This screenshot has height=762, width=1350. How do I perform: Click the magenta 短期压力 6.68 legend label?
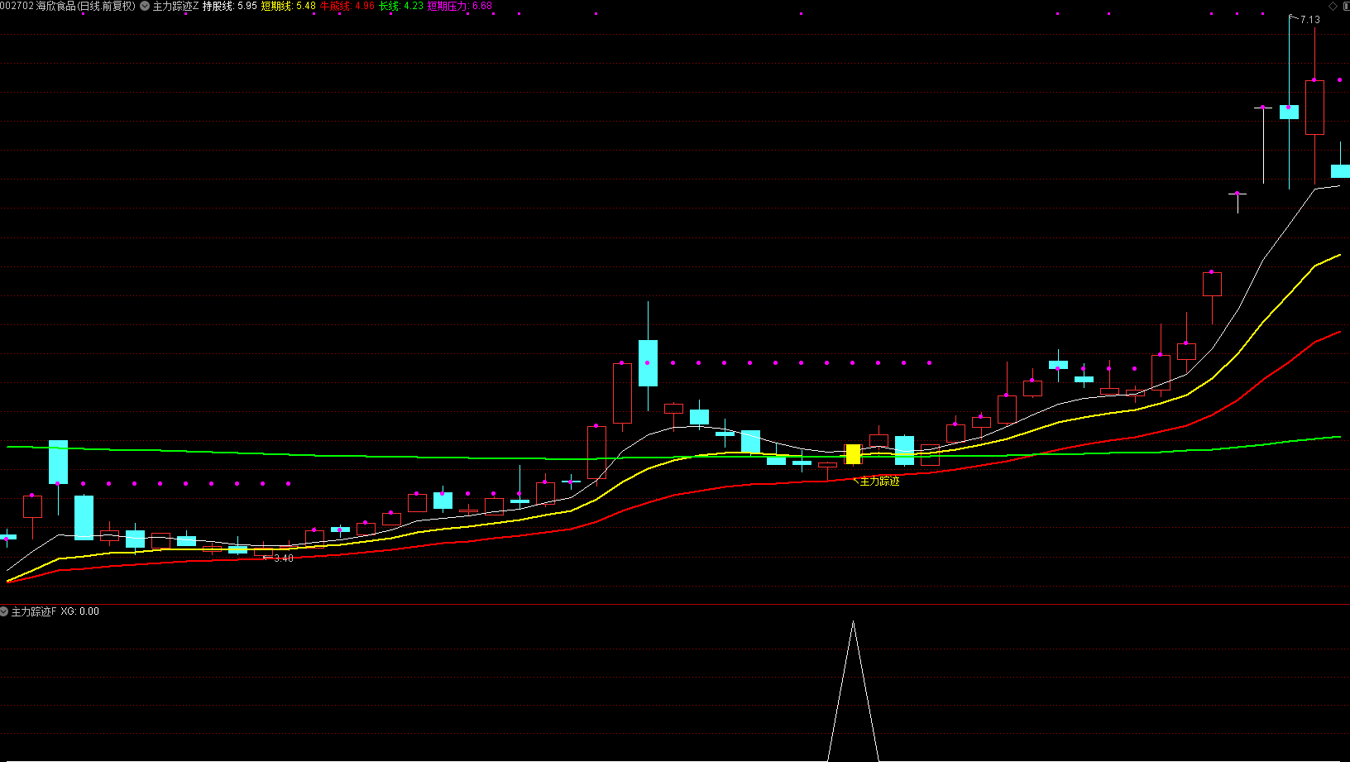(460, 6)
